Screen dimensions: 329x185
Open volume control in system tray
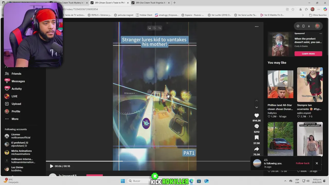tap(308, 181)
